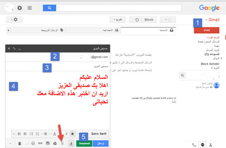Click in the message body text
This screenshot has height=148, width=226.
tap(72, 89)
